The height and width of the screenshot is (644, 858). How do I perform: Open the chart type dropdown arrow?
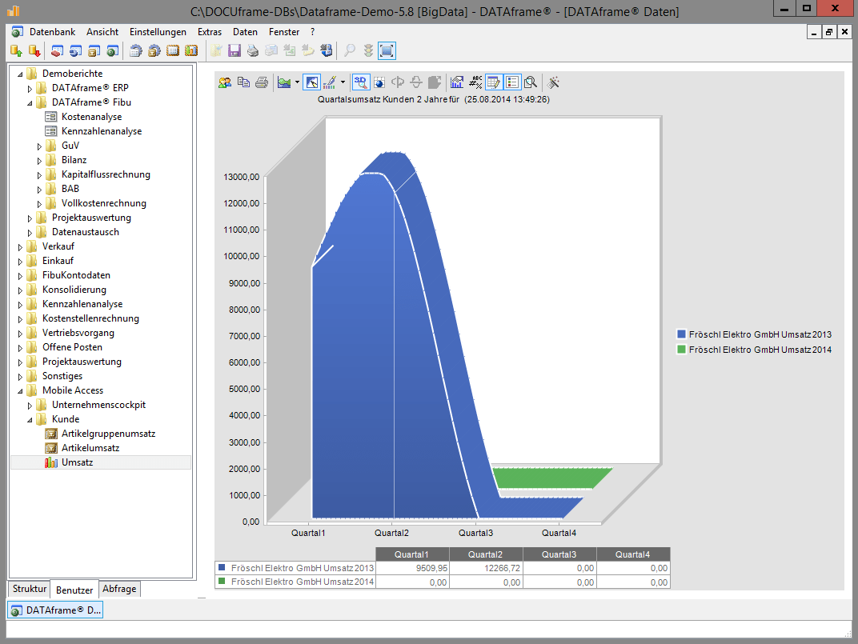(x=297, y=82)
